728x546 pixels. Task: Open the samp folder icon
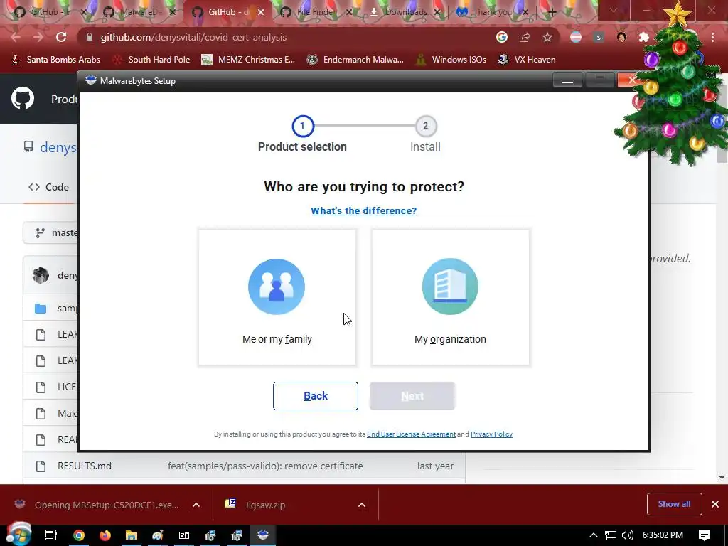click(41, 309)
